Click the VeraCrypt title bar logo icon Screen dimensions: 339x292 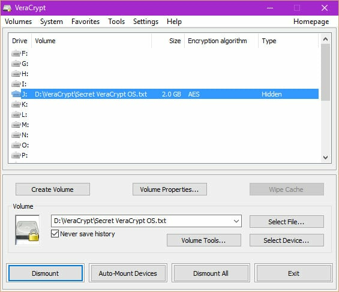(7, 8)
